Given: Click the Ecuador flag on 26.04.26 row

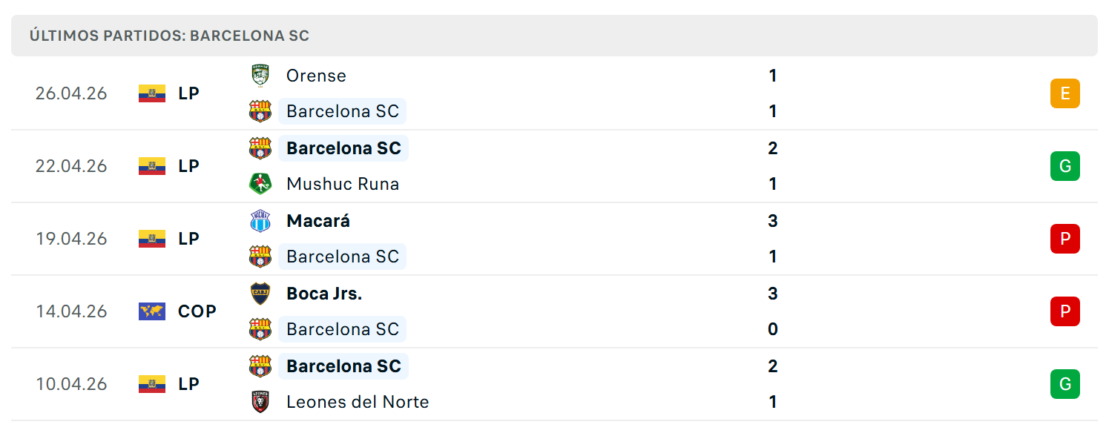Looking at the screenshot, I should [152, 93].
